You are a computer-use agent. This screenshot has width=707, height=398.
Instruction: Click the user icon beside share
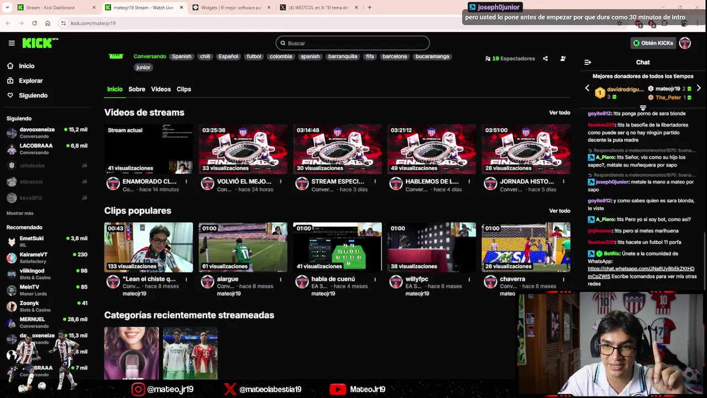coord(563,59)
